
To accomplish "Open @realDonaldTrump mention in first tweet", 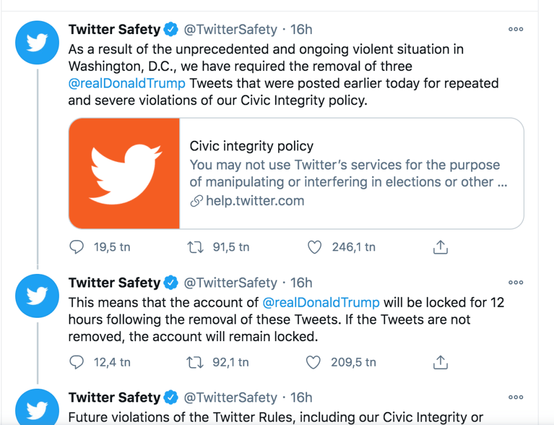I will pos(127,84).
